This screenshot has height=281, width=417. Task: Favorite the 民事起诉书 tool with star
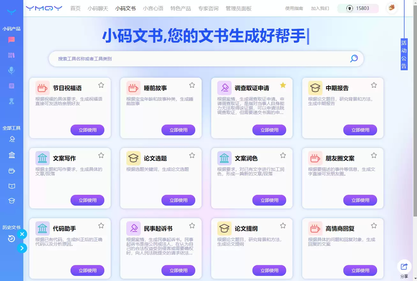pyautogui.click(x=192, y=225)
